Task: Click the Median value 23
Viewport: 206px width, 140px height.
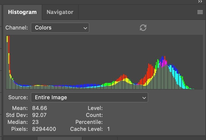Action: coord(35,122)
